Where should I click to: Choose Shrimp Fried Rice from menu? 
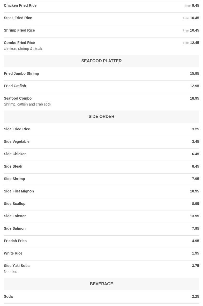click(x=19, y=30)
